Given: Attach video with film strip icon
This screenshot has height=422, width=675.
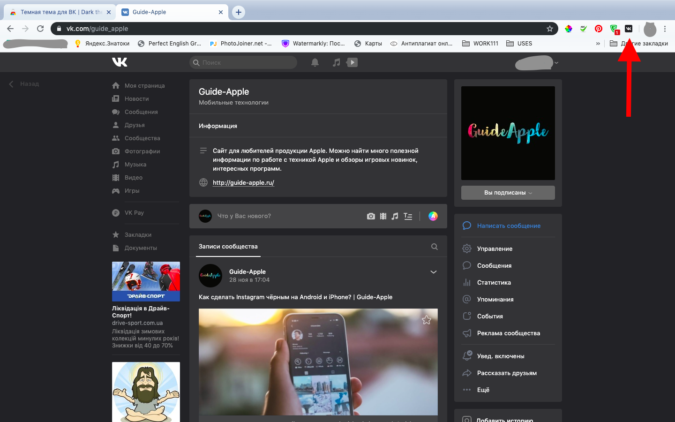Looking at the screenshot, I should [x=383, y=216].
